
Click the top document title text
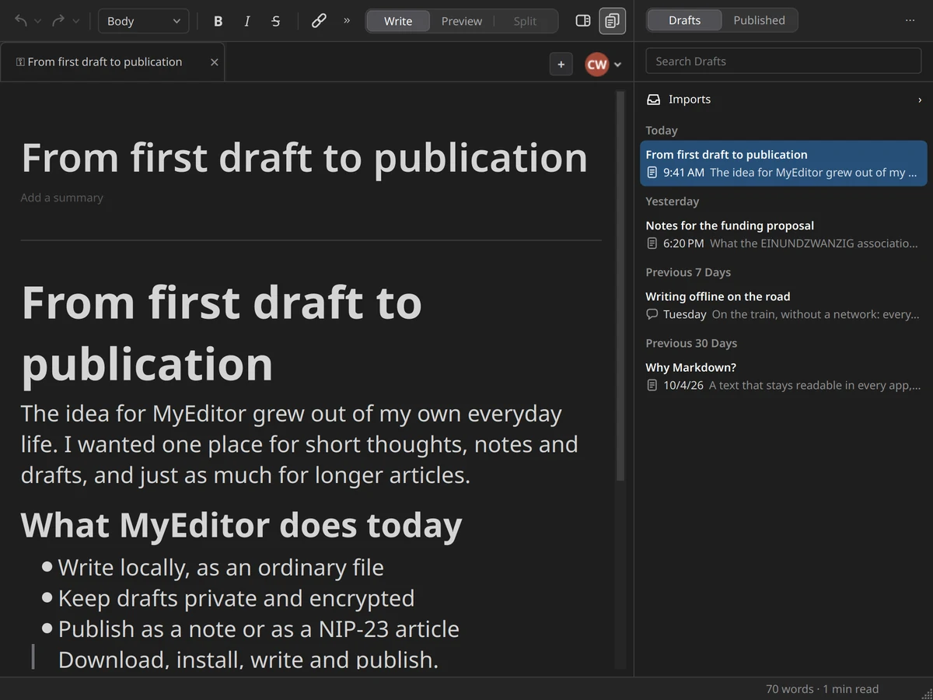[304, 157]
